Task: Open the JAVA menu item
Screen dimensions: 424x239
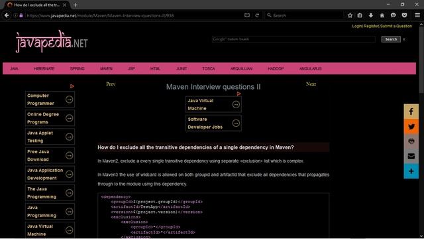Action: click(14, 69)
